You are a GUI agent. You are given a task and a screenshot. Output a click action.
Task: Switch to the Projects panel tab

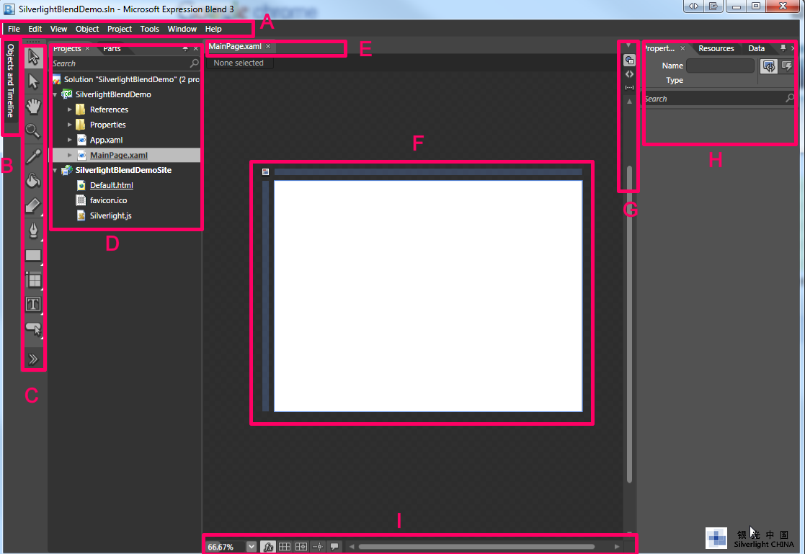(x=67, y=48)
